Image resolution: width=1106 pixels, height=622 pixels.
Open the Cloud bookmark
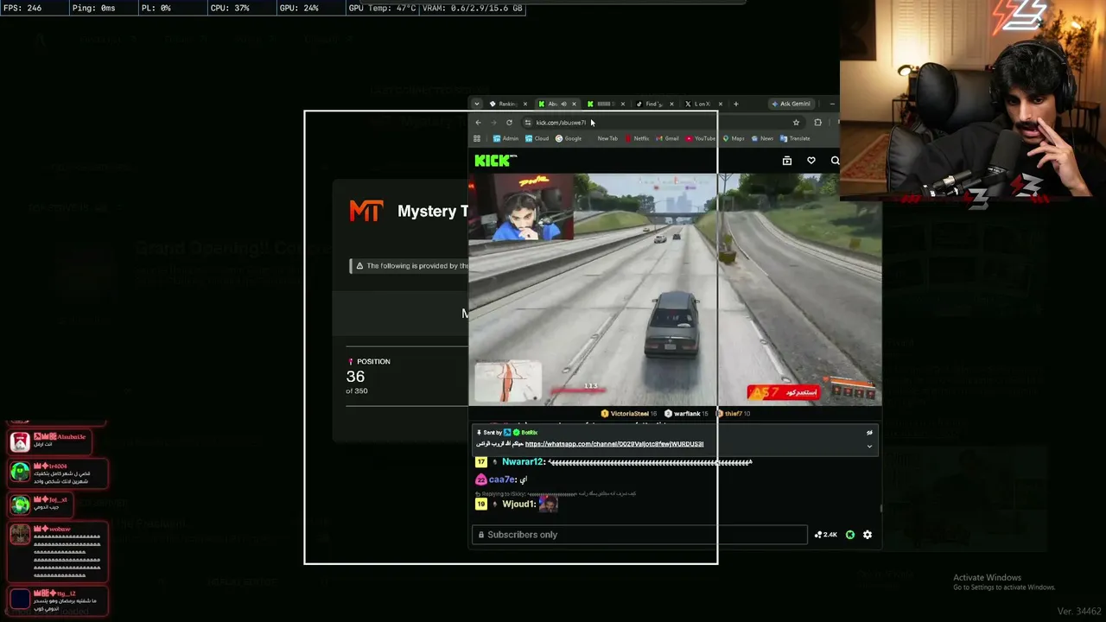[537, 138]
